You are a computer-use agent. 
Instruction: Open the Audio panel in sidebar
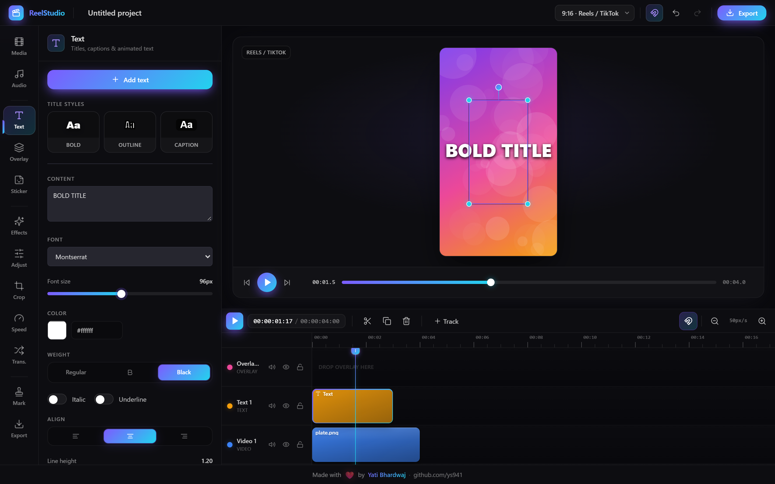(x=19, y=79)
